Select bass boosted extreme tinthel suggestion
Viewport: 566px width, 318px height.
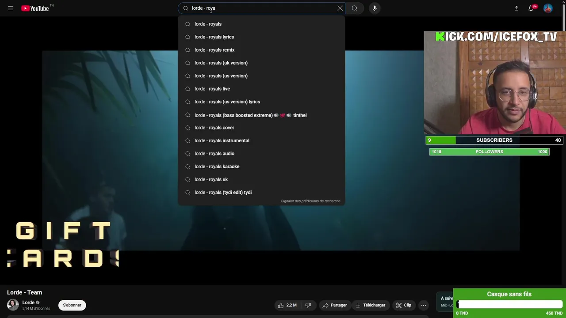(261, 115)
